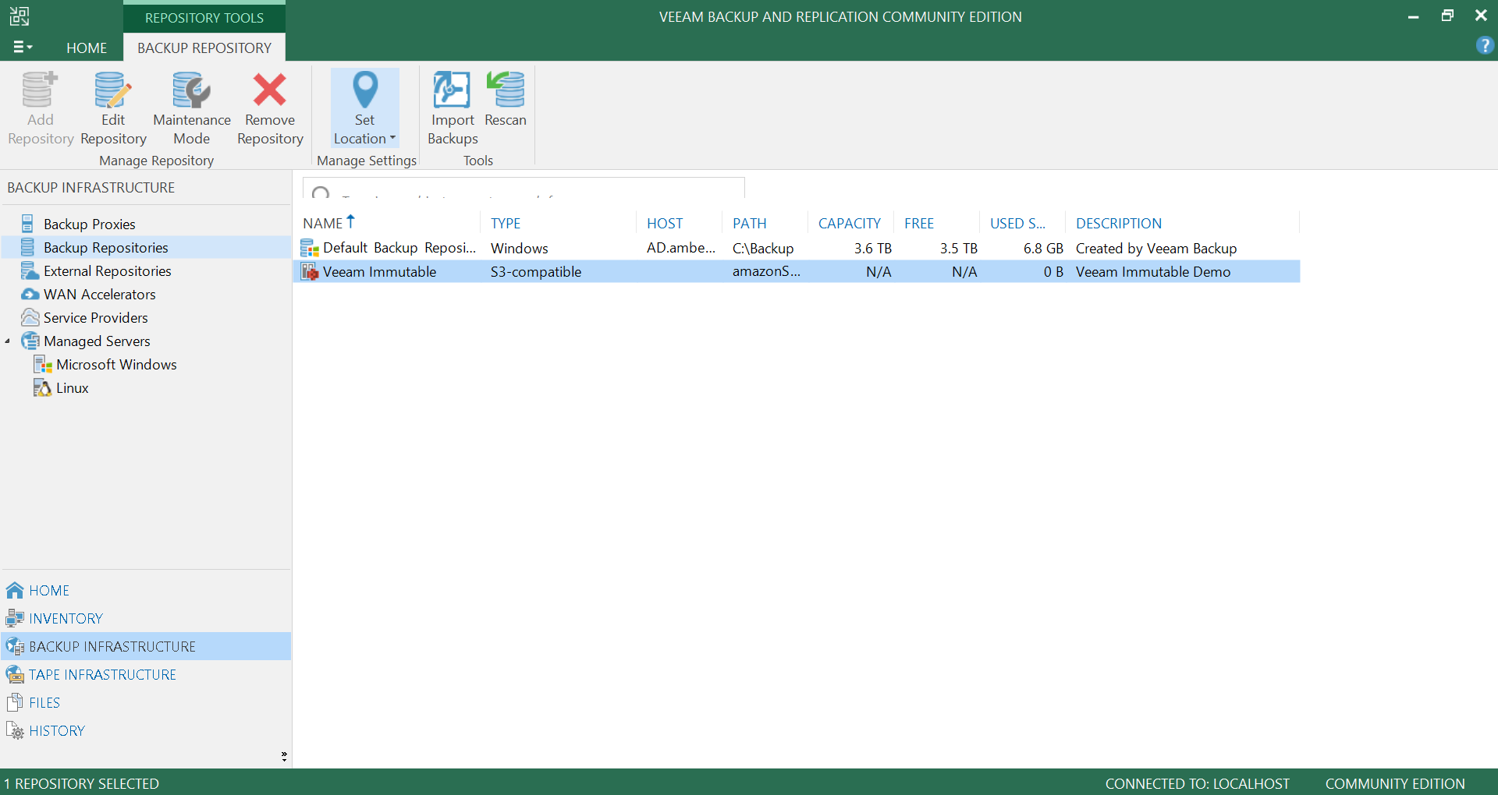Open the main application menu button
1498x795 pixels.
click(x=23, y=48)
